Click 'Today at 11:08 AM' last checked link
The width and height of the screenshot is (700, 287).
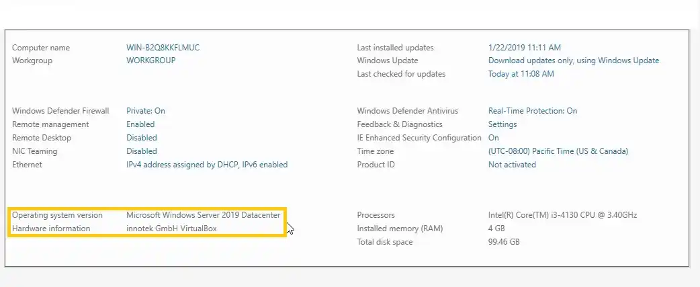pyautogui.click(x=521, y=74)
